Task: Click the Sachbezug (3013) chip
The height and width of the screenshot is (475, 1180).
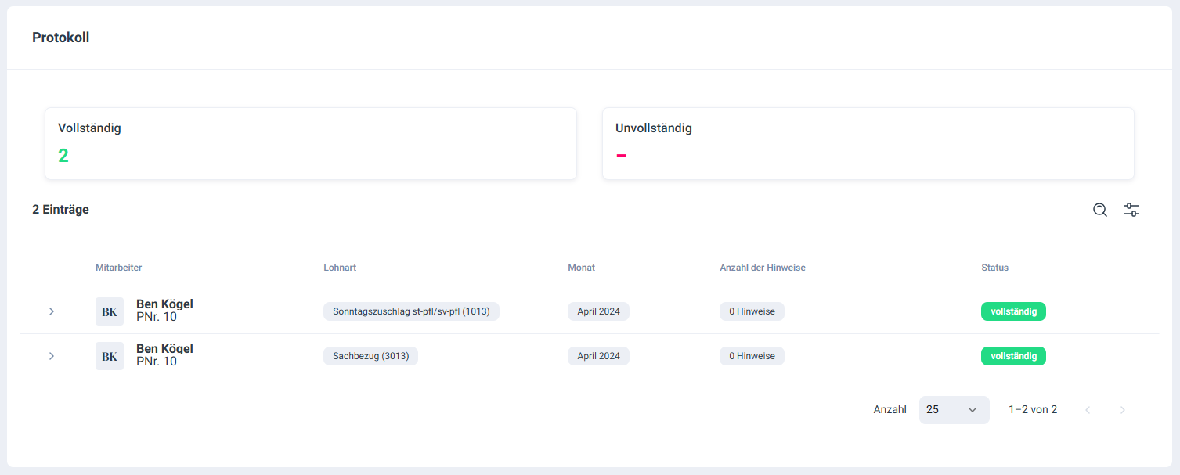Action: 370,356
